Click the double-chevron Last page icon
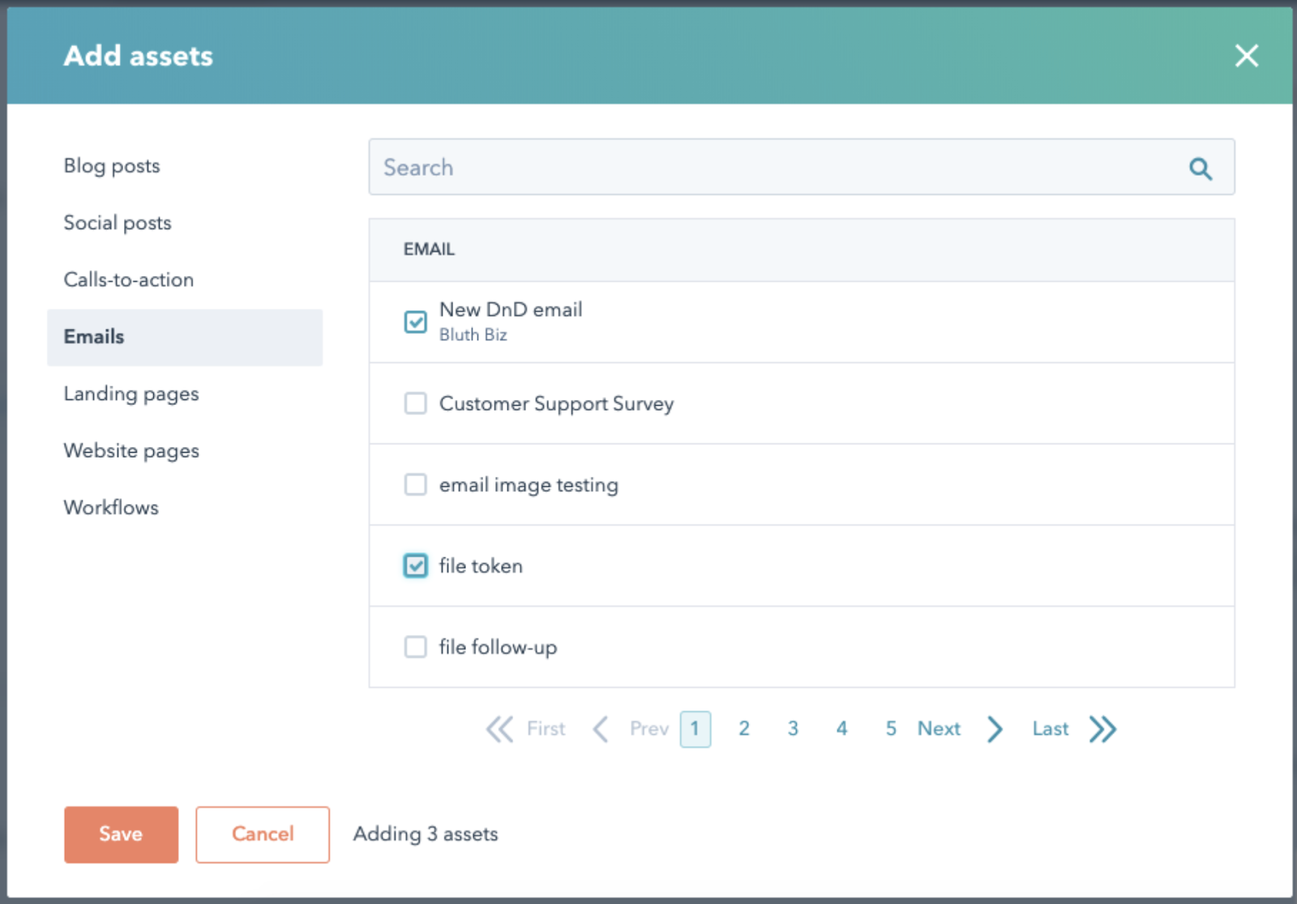Screen dimensions: 1297x904 click(1102, 729)
